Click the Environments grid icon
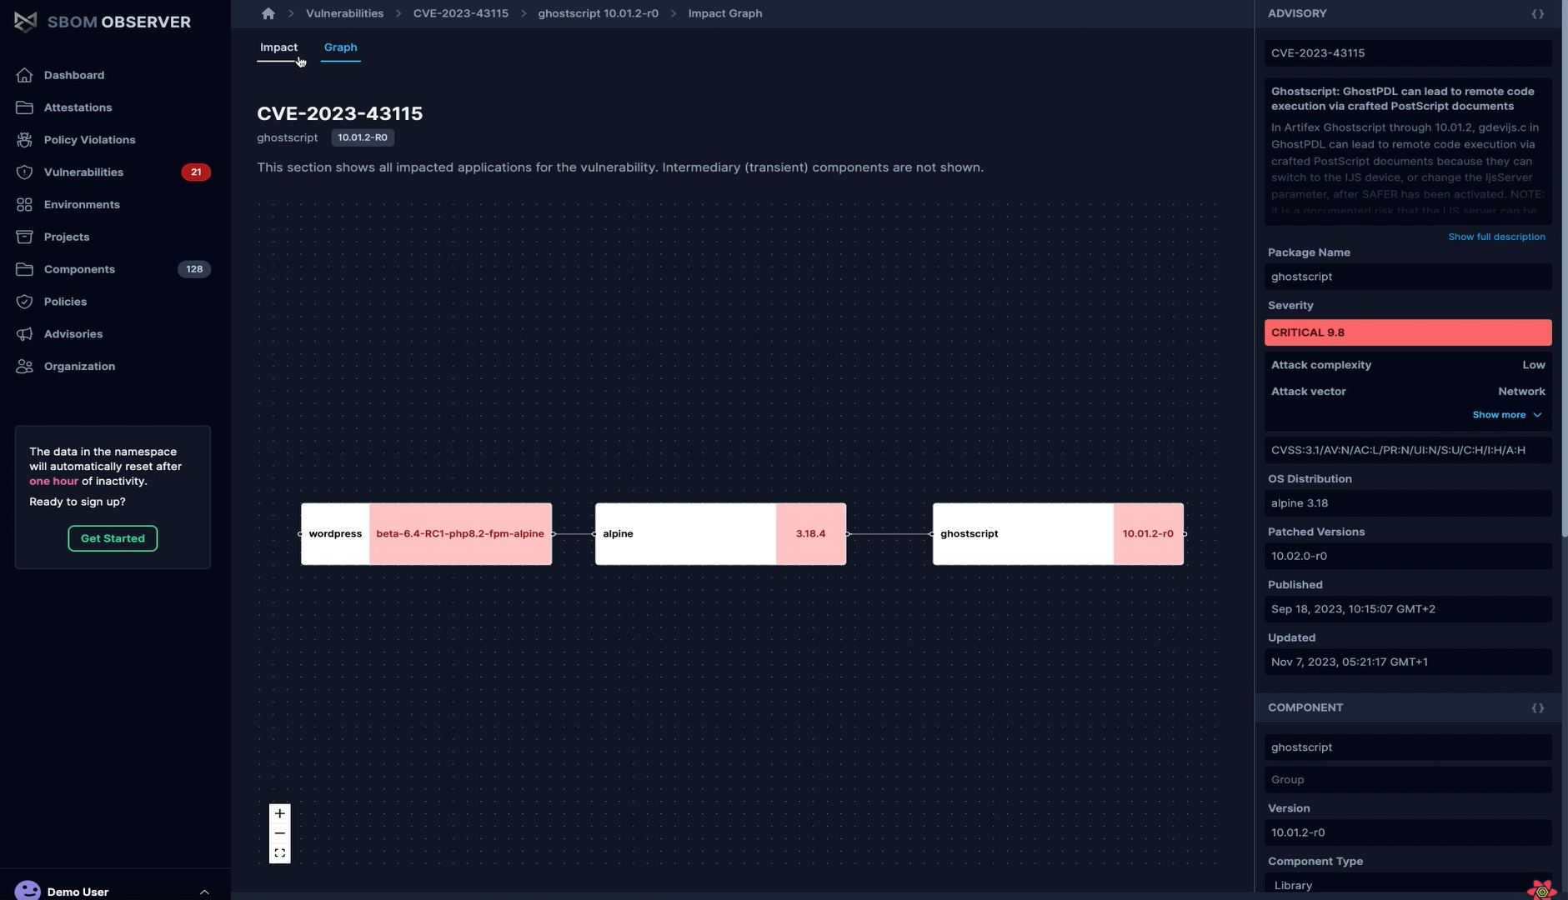The image size is (1568, 900). [24, 205]
